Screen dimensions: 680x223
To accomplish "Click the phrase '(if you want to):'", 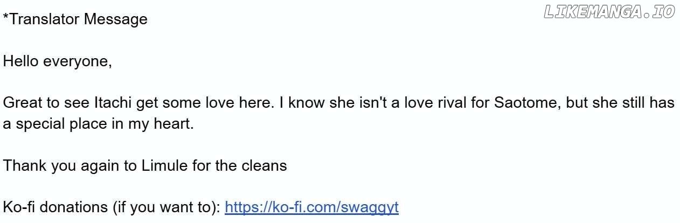I will 166,207.
